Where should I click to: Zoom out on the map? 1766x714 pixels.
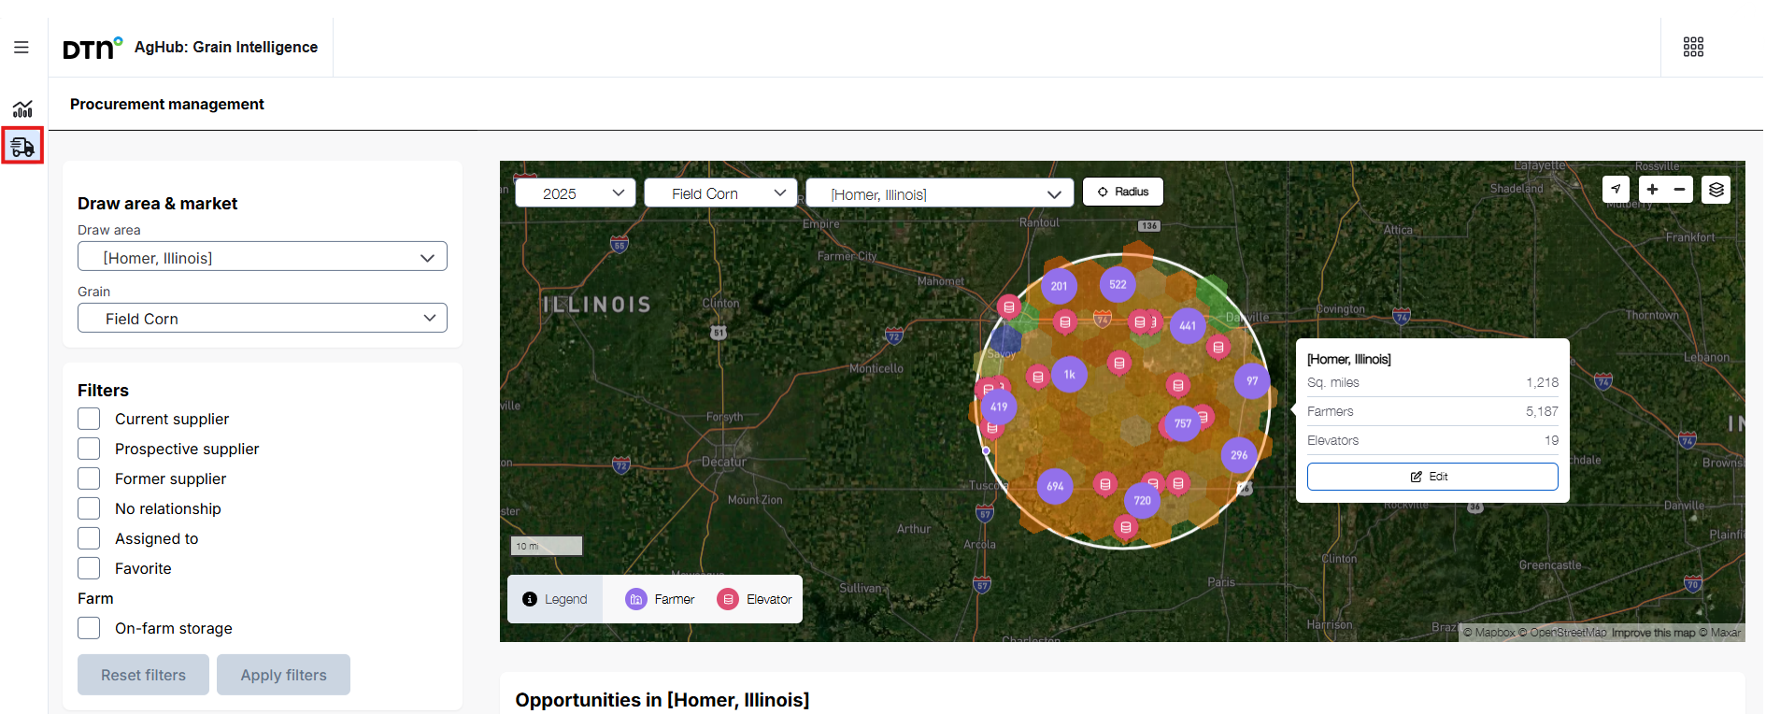(1679, 190)
